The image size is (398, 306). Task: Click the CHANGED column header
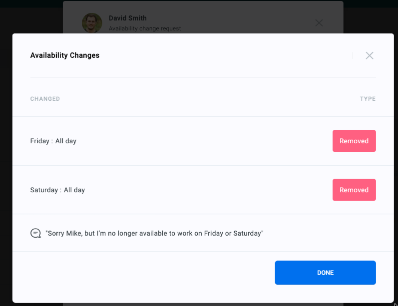click(45, 99)
